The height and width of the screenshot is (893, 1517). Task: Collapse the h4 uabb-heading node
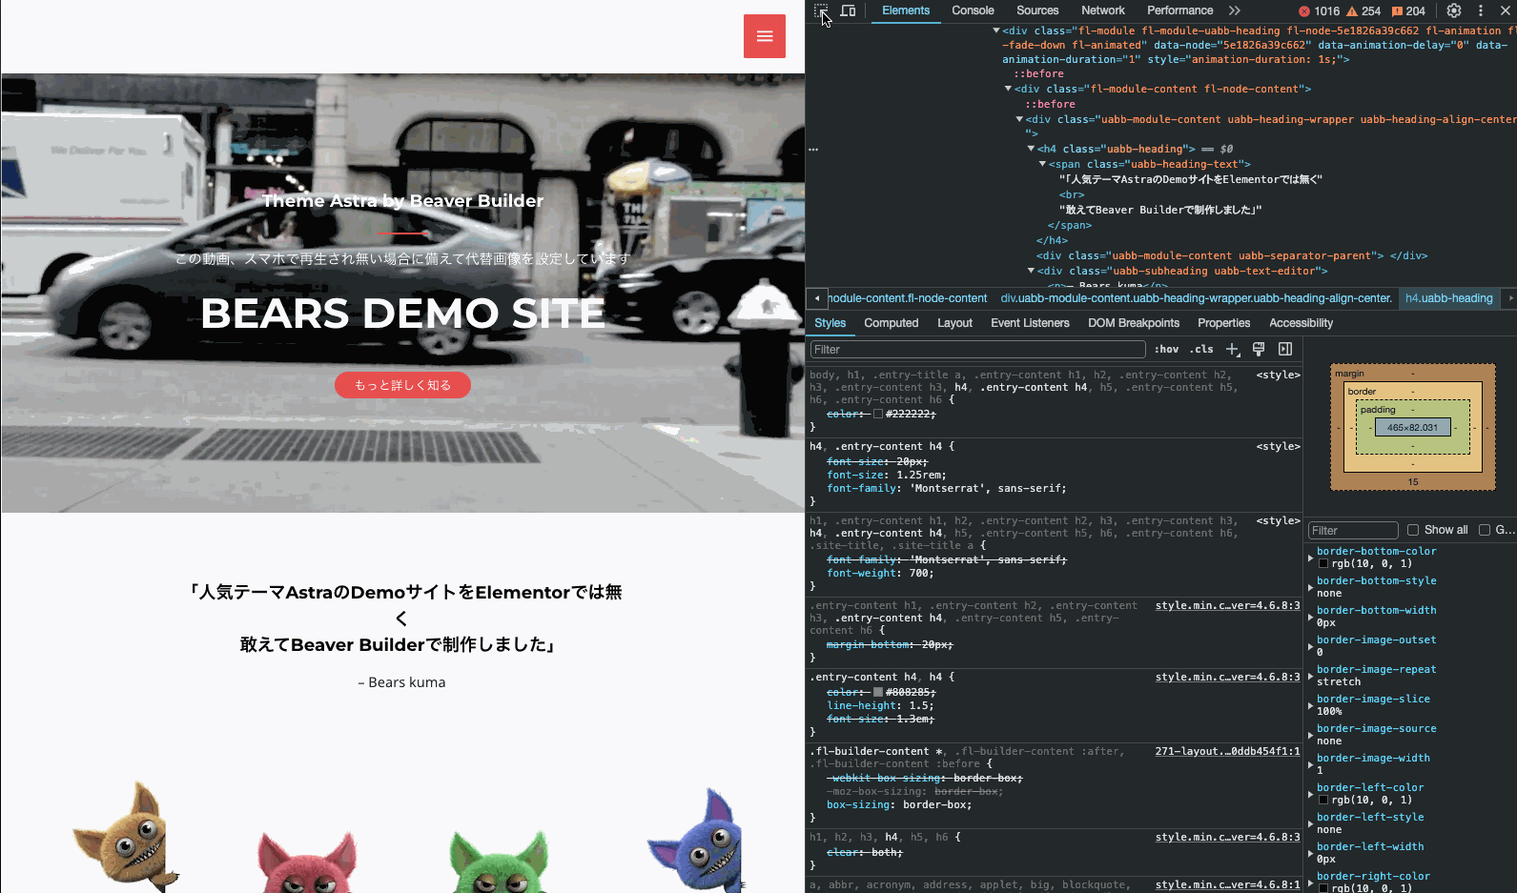point(1031,149)
